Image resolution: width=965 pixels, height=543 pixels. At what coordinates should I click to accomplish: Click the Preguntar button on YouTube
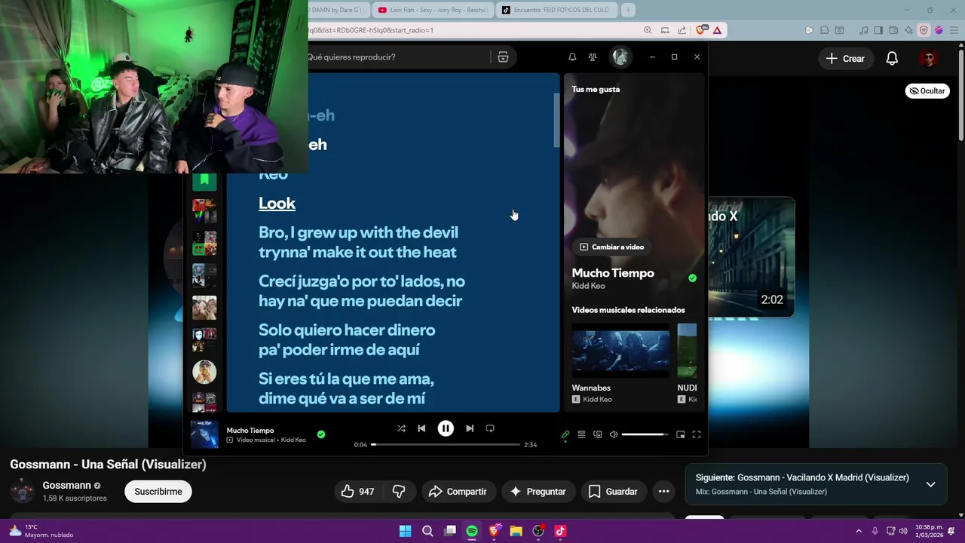pyautogui.click(x=538, y=492)
